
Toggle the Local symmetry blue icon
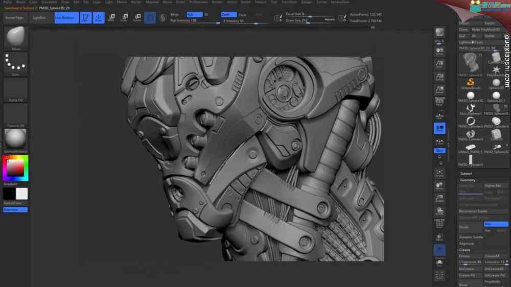(439, 128)
